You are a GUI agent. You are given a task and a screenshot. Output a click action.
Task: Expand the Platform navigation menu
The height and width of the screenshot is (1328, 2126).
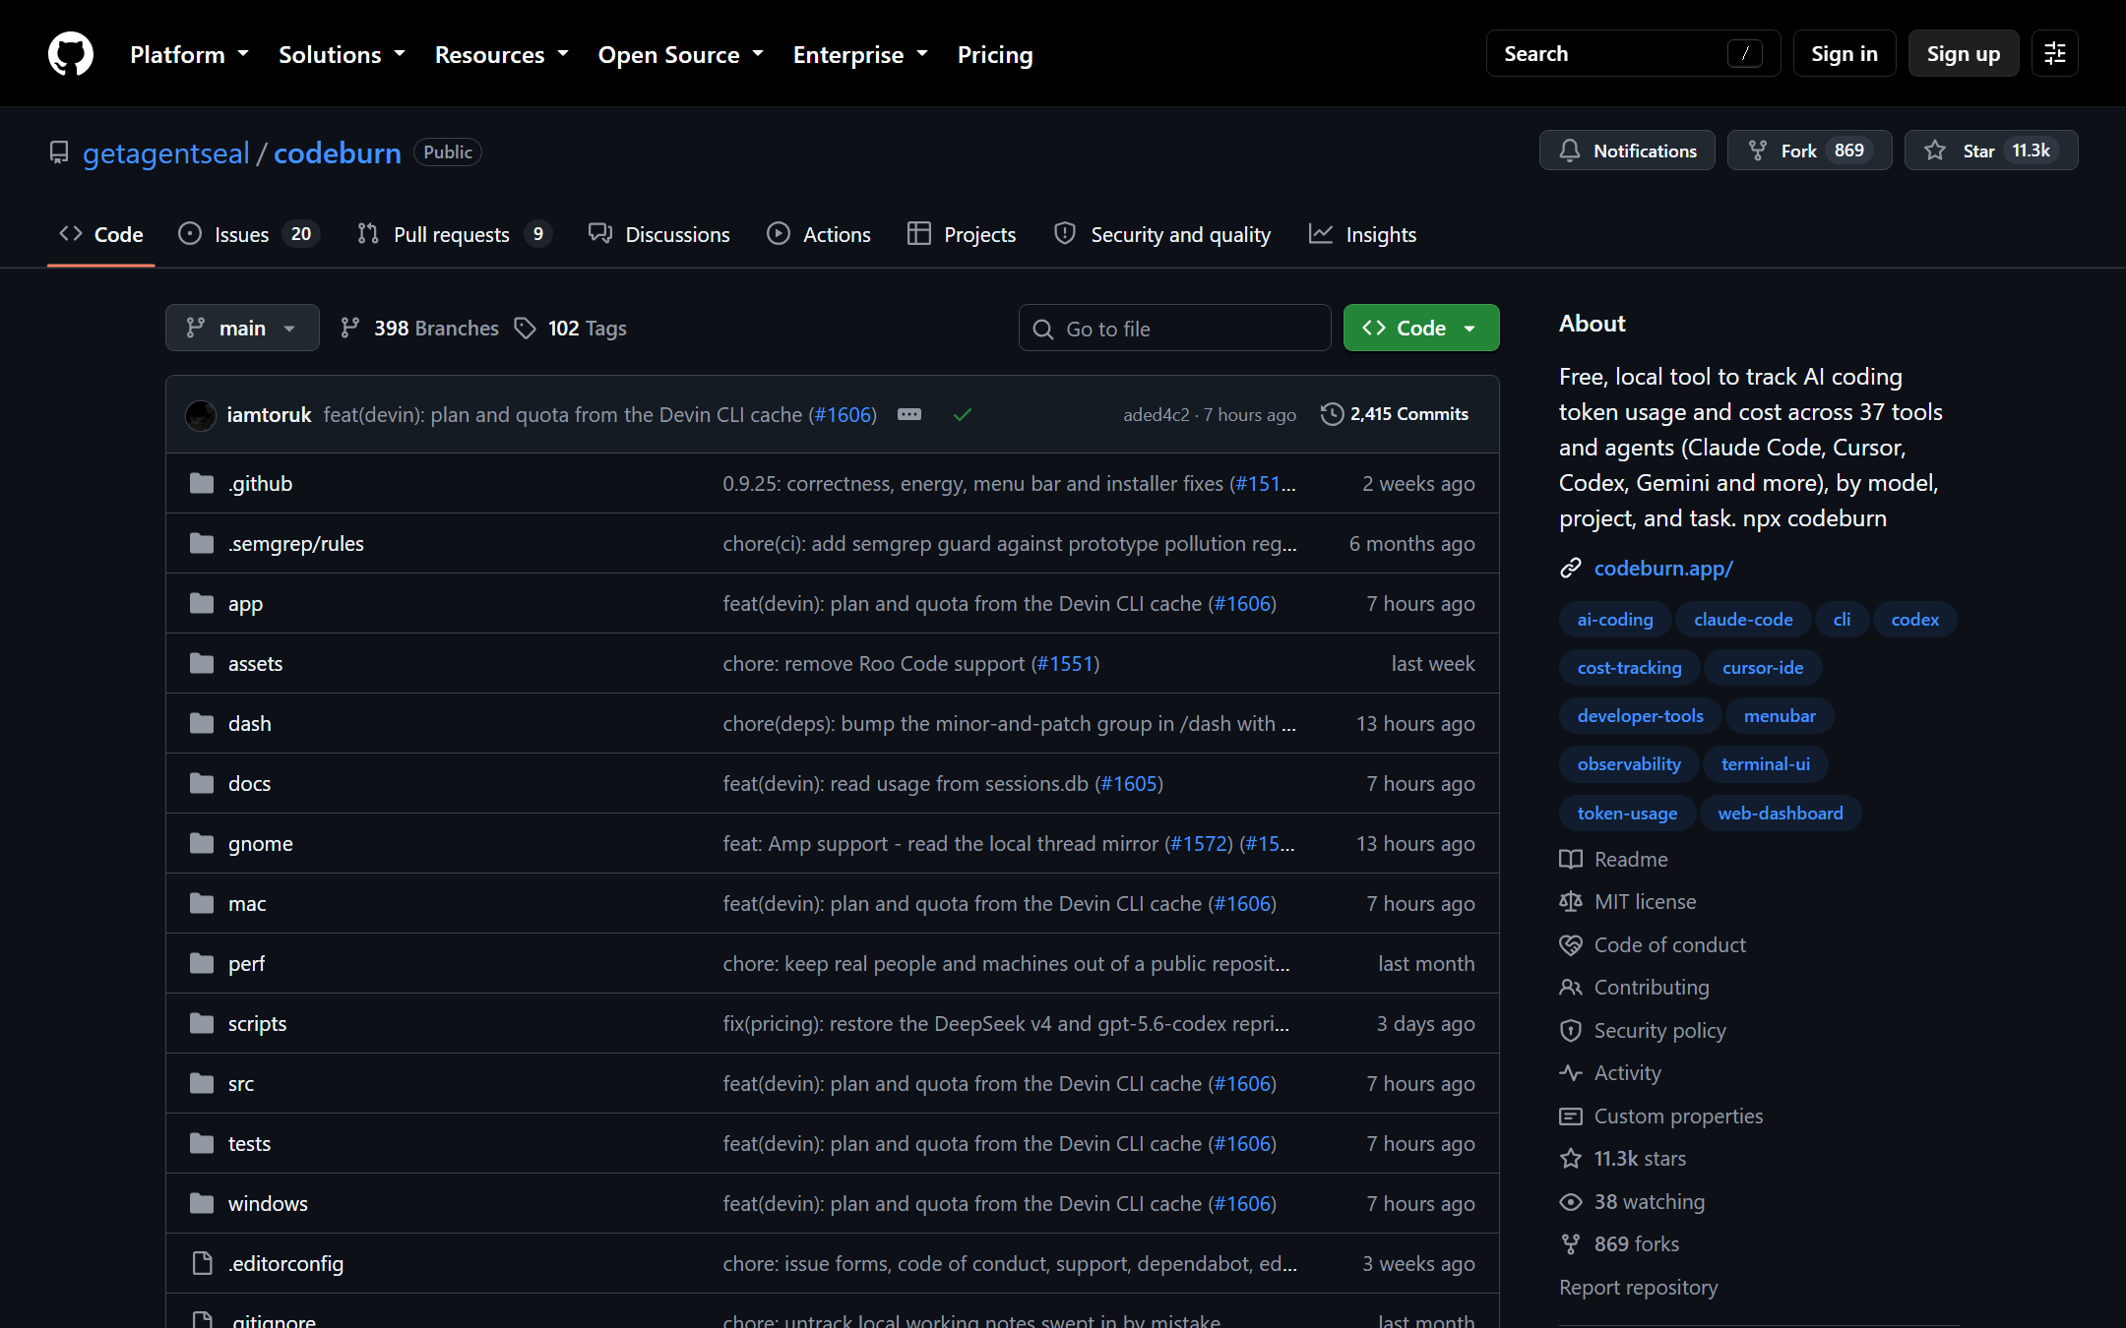pos(189,54)
